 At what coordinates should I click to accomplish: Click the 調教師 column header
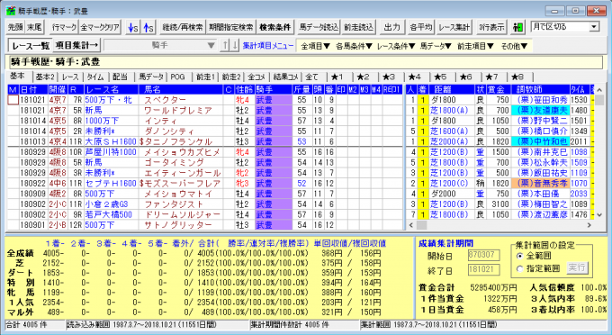pos(540,90)
